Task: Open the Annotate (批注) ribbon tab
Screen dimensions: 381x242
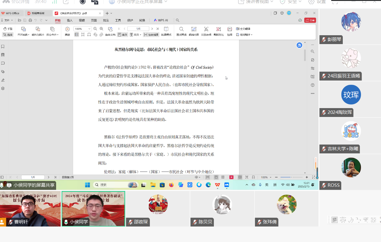Action: 106,20
